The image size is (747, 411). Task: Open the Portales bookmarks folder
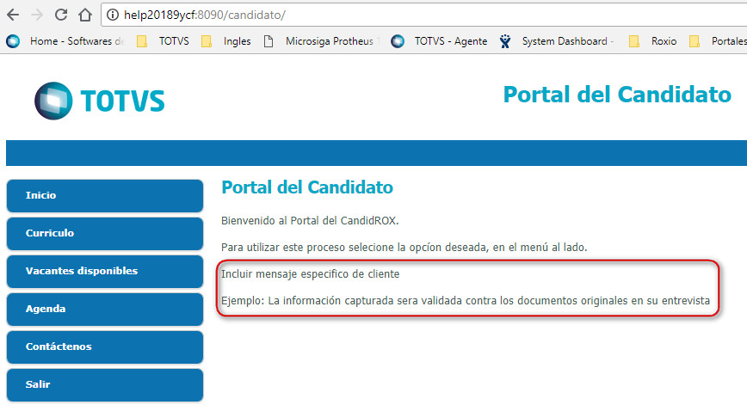click(x=718, y=41)
